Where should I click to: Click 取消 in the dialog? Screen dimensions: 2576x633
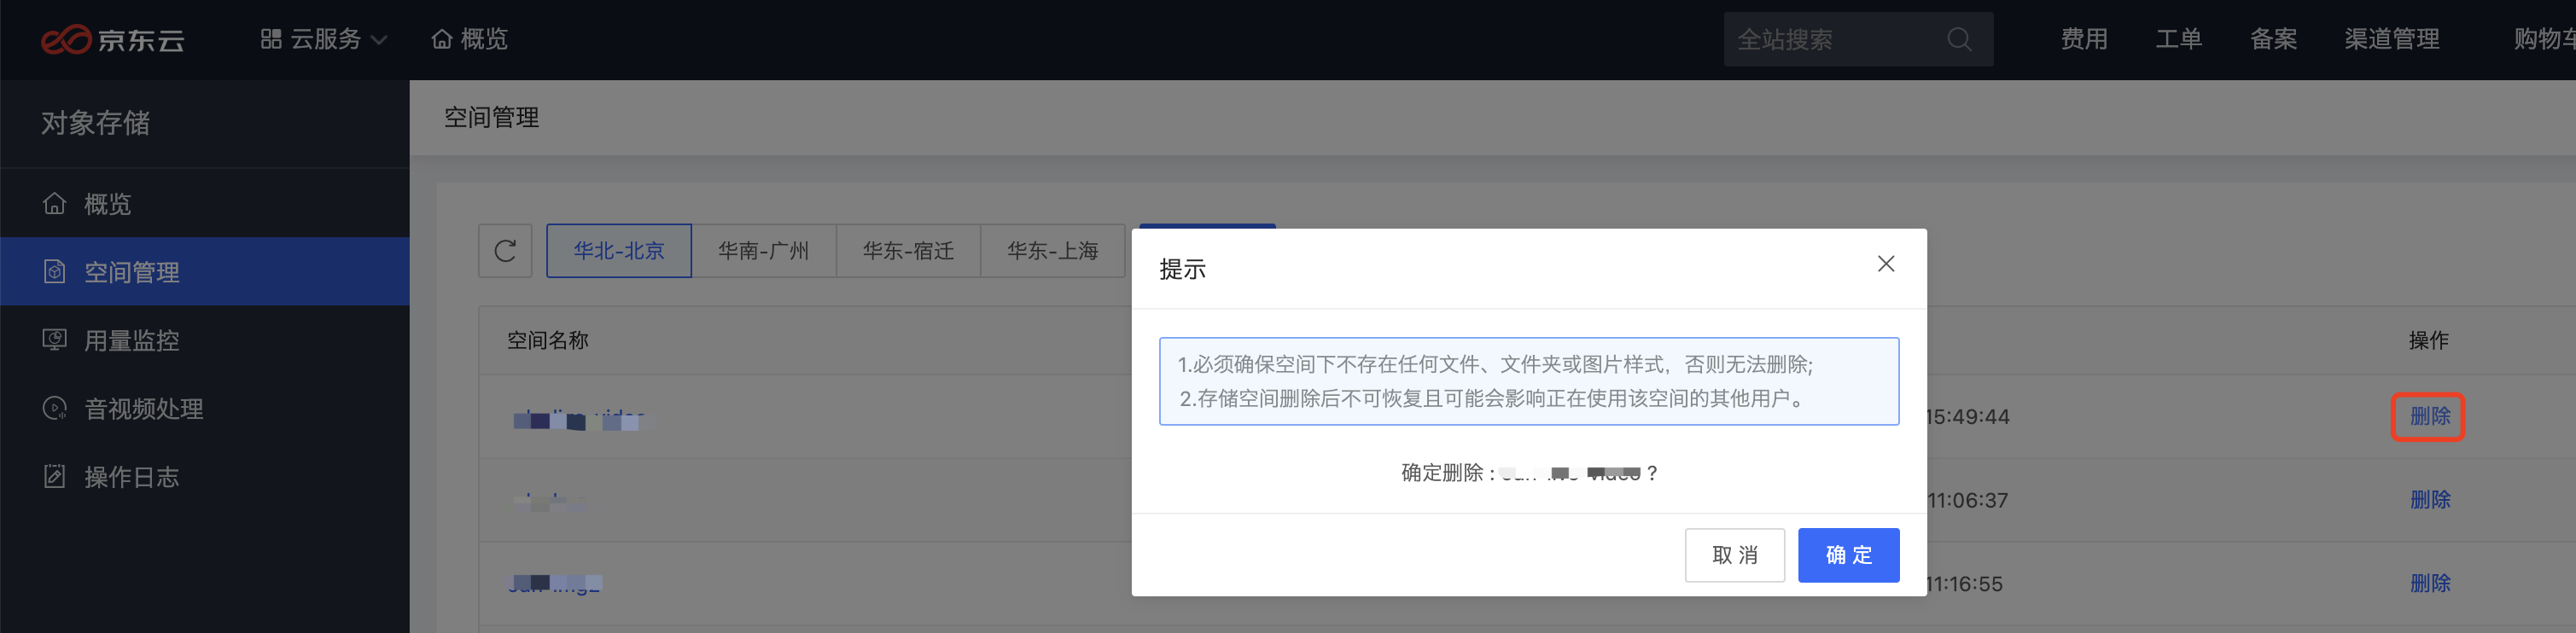pos(1735,555)
